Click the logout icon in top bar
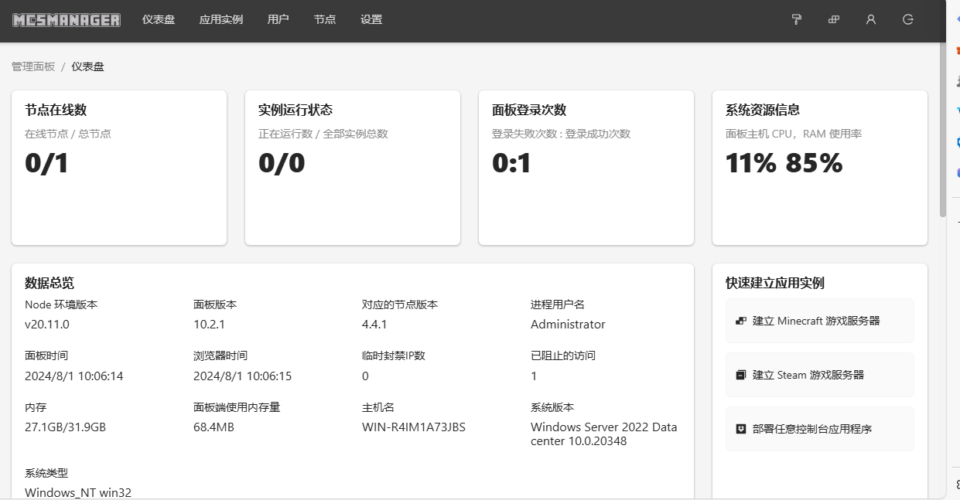The width and height of the screenshot is (960, 500). pos(908,19)
